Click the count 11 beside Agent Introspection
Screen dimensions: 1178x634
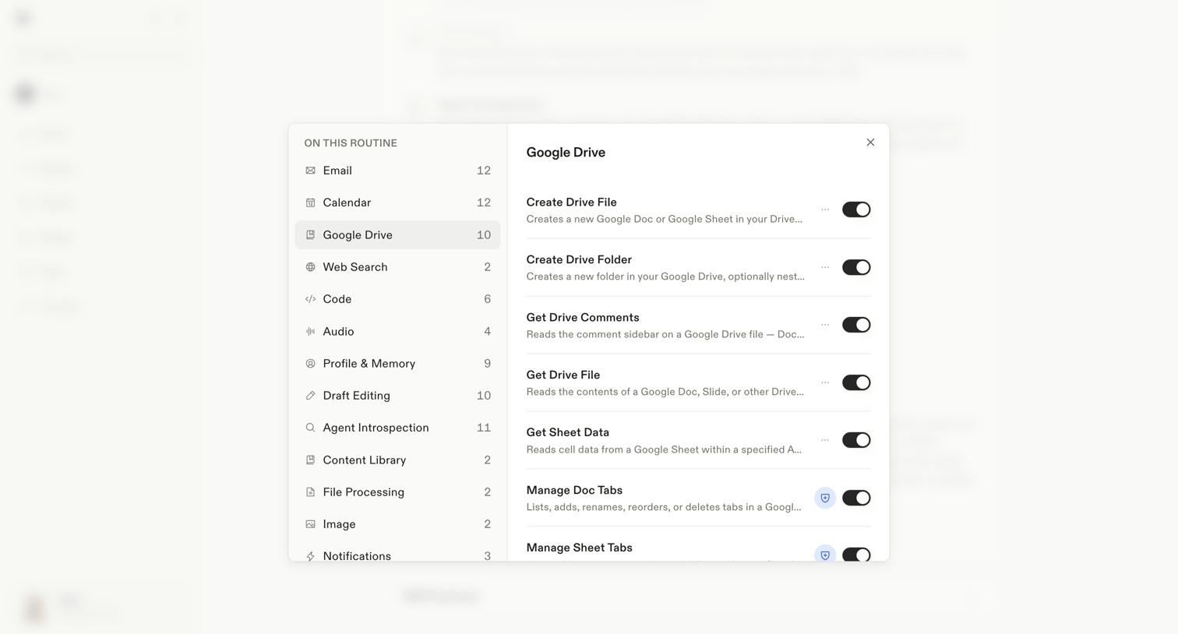[x=483, y=428]
